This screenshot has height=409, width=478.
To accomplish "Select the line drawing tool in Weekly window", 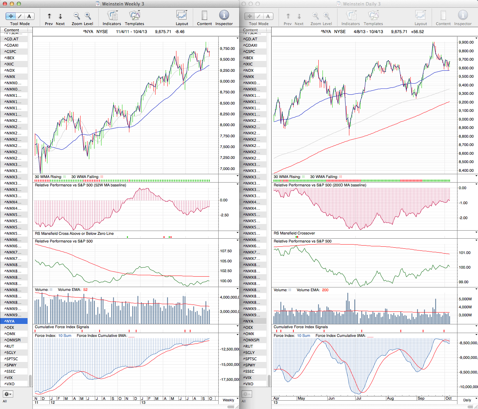I will (20, 16).
